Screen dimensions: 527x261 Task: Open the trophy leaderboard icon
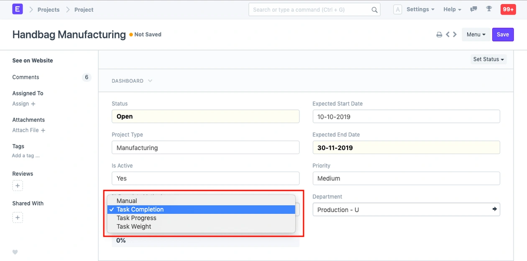[489, 9]
